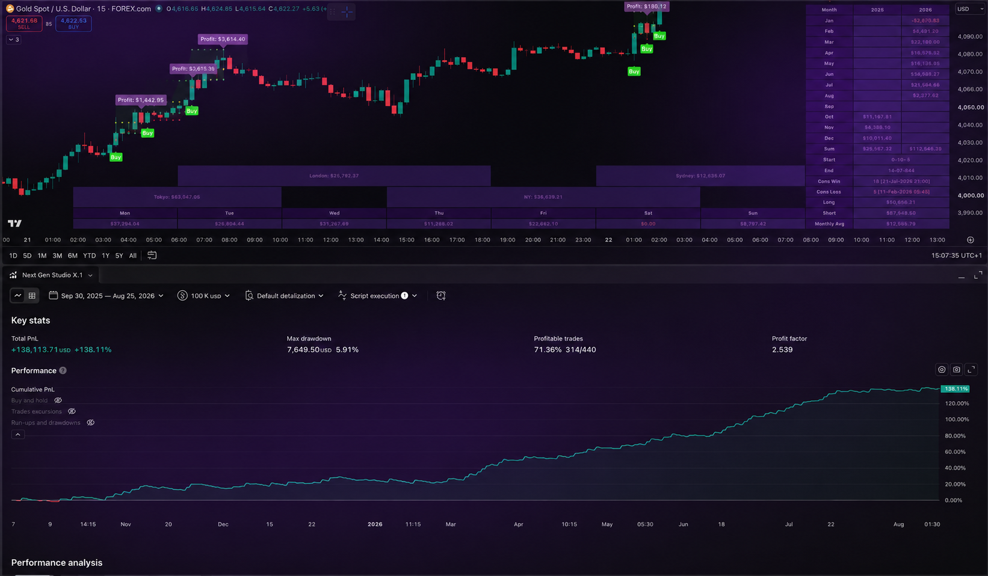Click the replay/deep backtest clock icon

[441, 296]
